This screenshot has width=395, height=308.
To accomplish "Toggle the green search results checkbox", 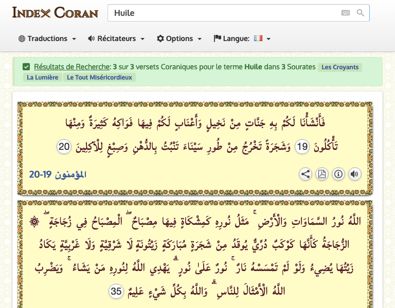I will click(x=26, y=67).
